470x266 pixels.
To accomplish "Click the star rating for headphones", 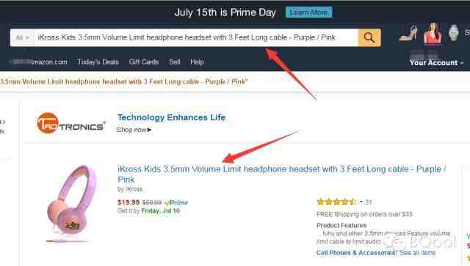I will [x=336, y=202].
